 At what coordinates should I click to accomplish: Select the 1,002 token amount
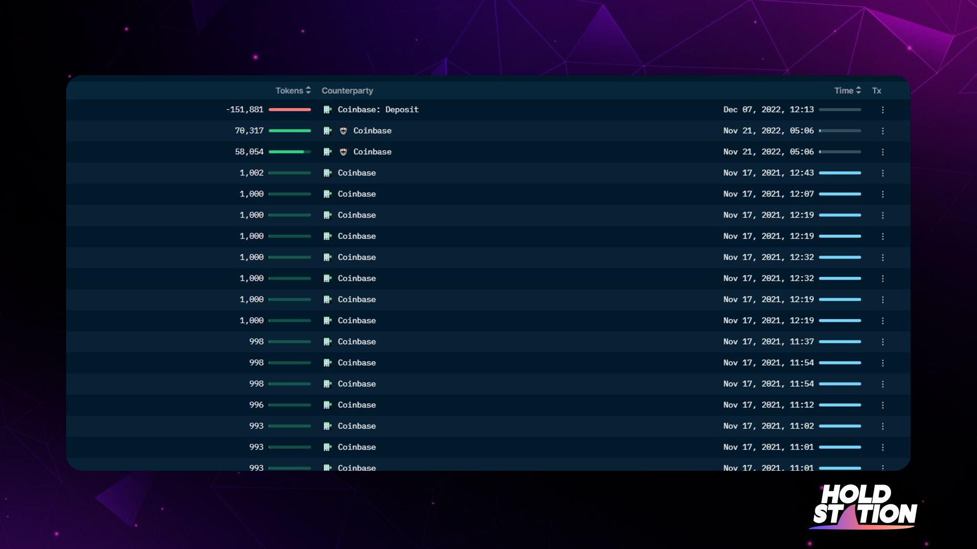point(252,173)
